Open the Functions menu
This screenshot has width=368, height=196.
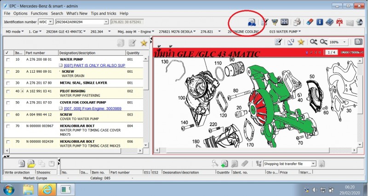(39, 13)
